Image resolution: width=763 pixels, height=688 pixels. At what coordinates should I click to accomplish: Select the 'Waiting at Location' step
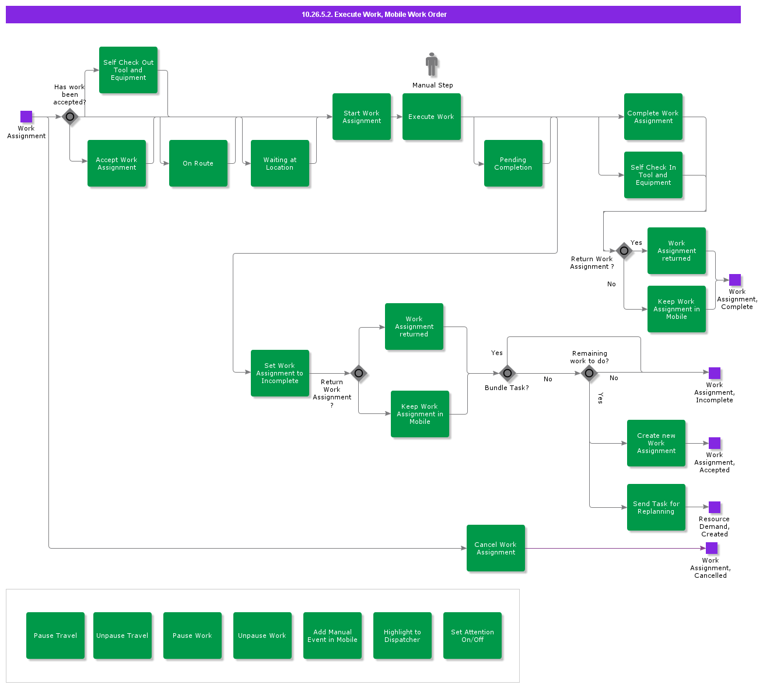point(280,163)
